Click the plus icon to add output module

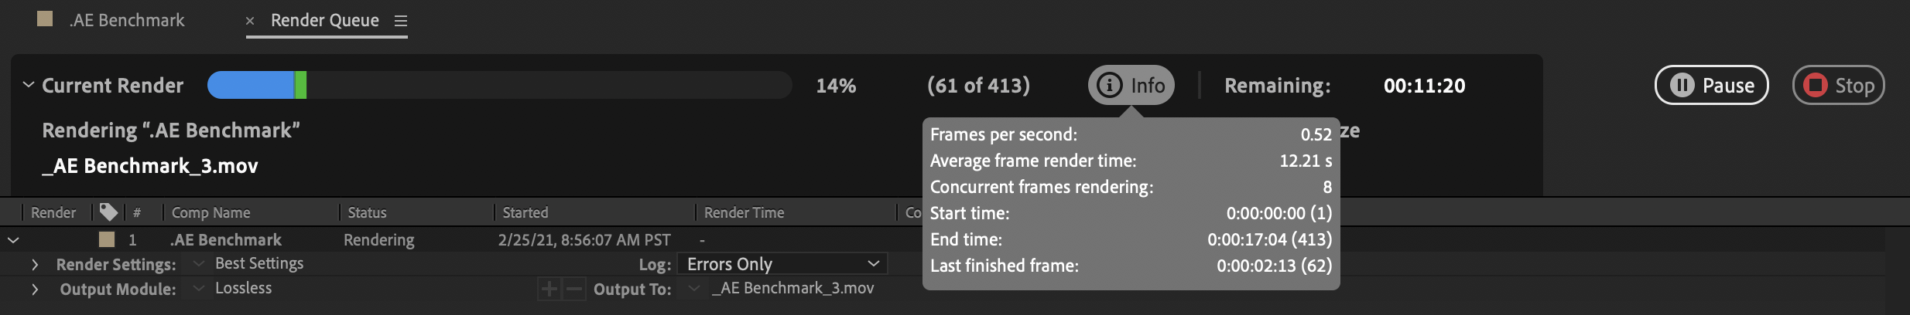coord(549,289)
